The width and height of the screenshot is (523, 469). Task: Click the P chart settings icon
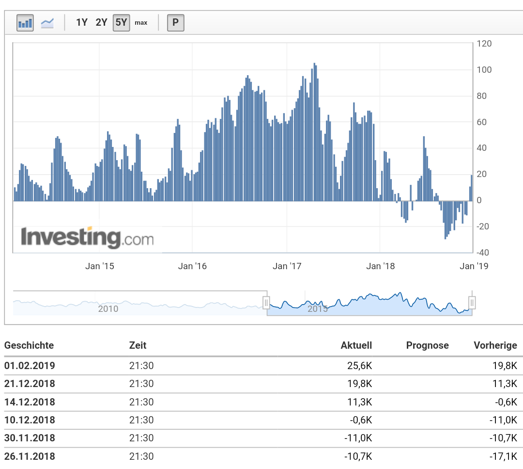(175, 22)
